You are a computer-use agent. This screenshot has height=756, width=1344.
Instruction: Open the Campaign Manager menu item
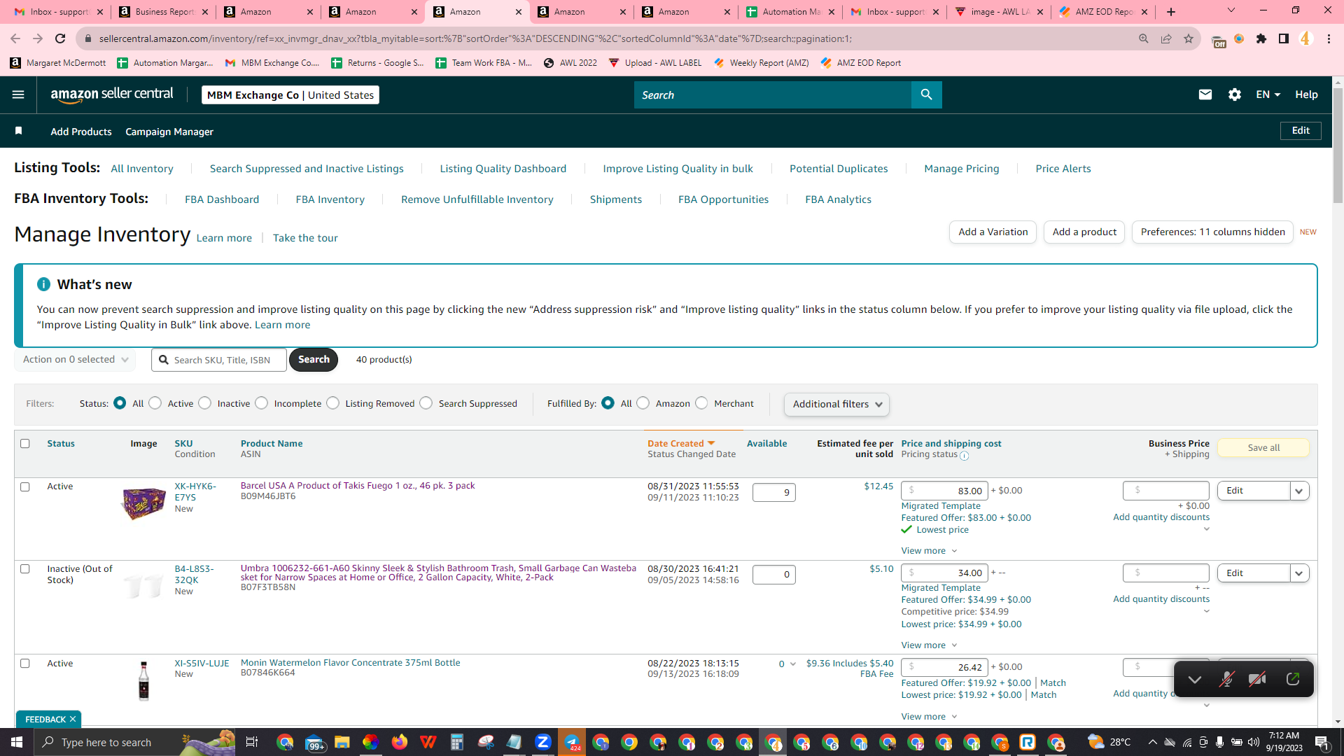click(x=169, y=132)
